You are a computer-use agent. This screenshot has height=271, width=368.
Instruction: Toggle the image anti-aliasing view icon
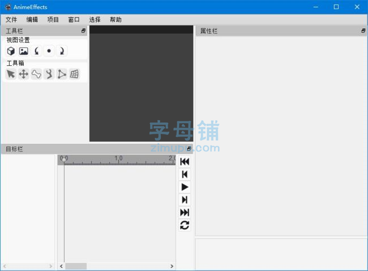(23, 51)
